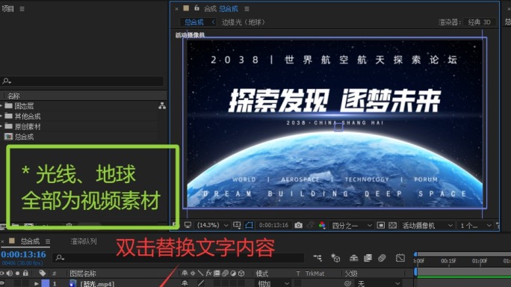This screenshot has width=511, height=287.
Task: Enable frame blending for the composition
Action: (x=368, y=258)
